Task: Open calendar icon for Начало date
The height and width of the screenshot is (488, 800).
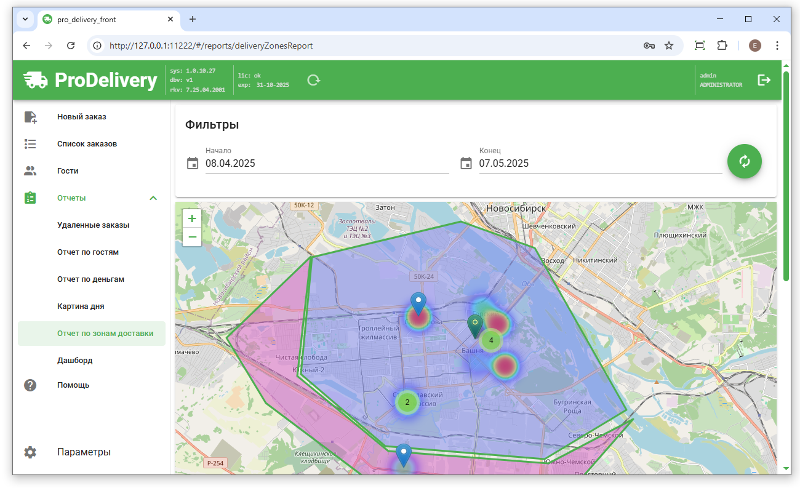Action: (x=193, y=163)
